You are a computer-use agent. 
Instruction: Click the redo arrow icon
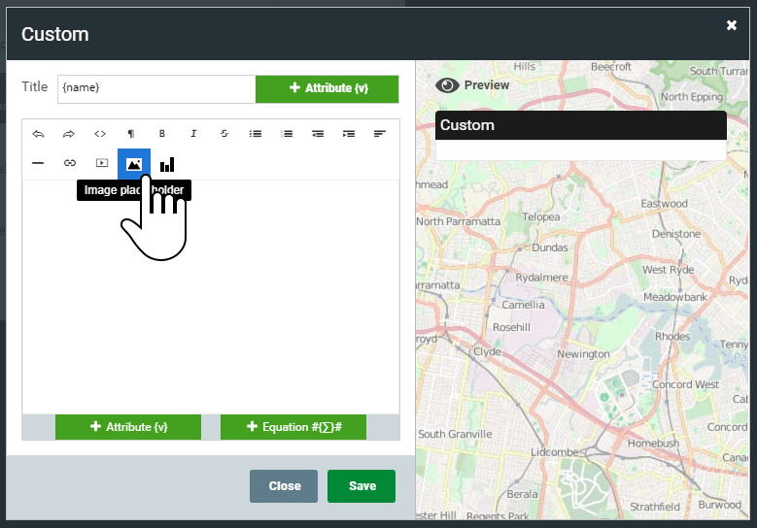tap(69, 134)
